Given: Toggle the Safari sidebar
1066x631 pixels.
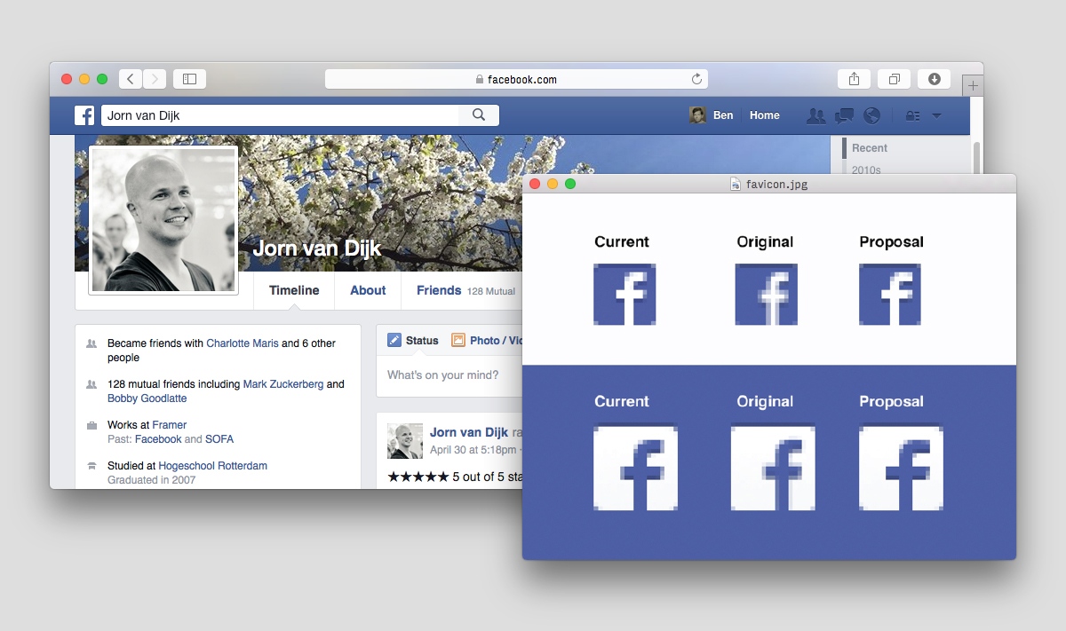Looking at the screenshot, I should click(189, 79).
